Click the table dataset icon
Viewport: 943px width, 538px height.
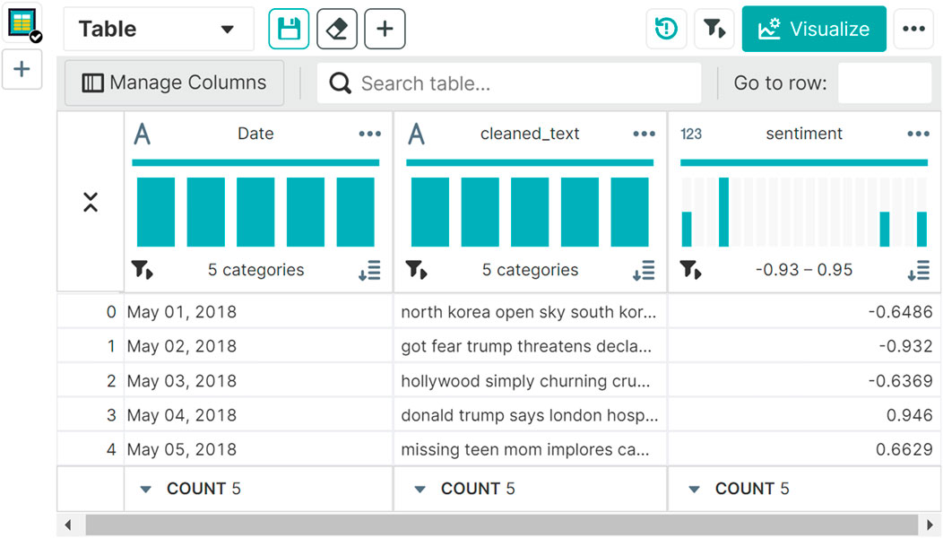pos(22,24)
